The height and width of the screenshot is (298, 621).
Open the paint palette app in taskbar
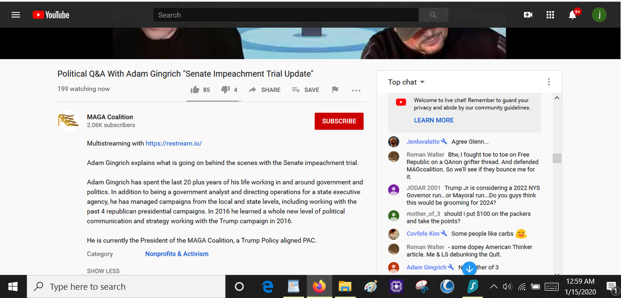coord(370,287)
